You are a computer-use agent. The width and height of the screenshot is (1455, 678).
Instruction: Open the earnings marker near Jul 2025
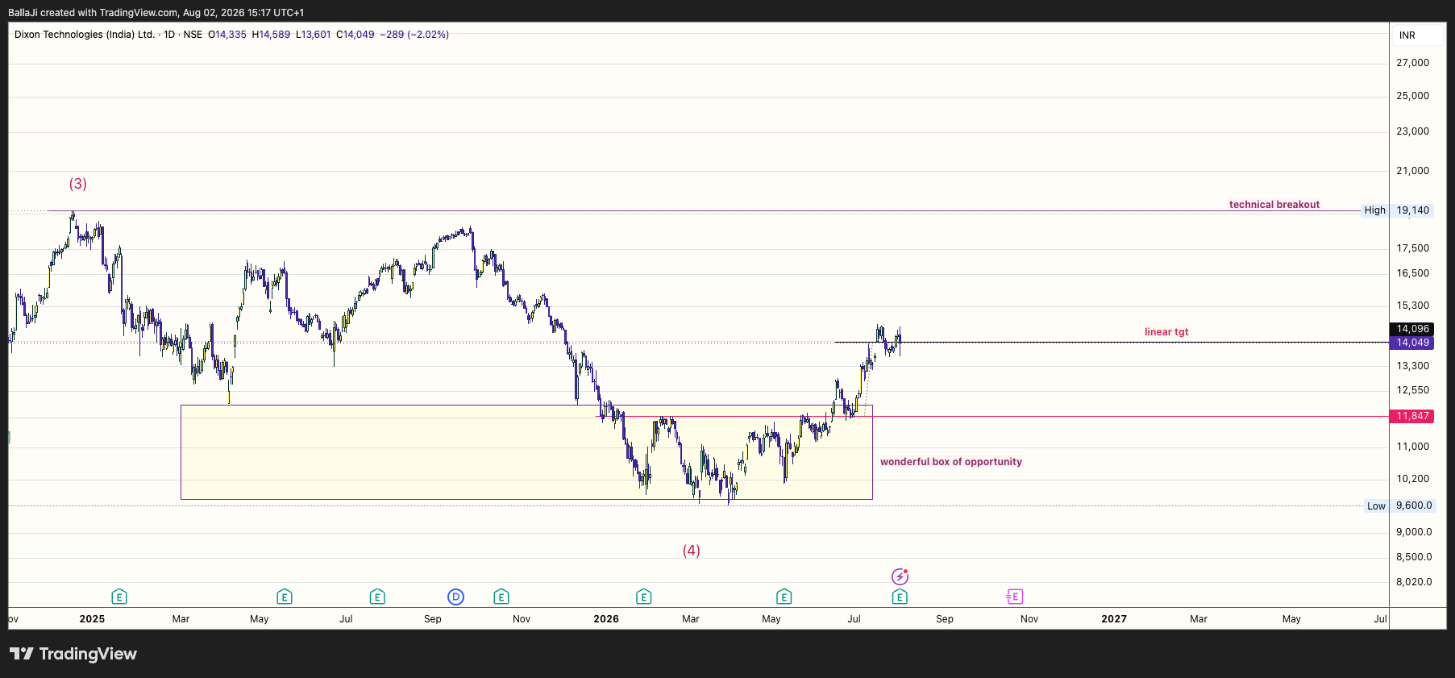(377, 597)
